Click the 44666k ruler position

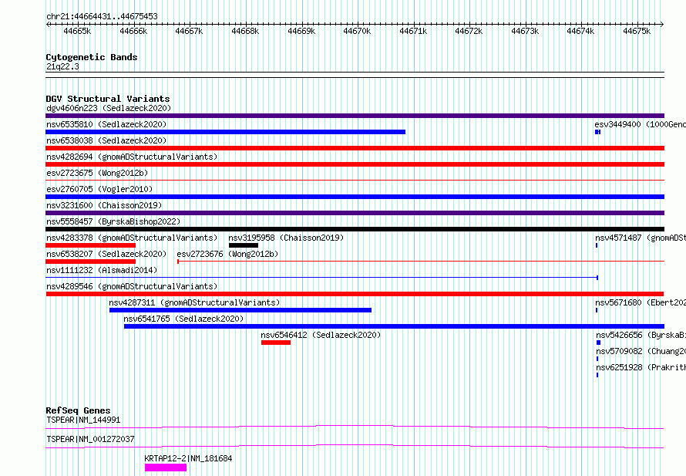(133, 31)
